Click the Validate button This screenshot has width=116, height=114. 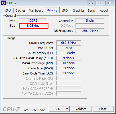coord(81,109)
